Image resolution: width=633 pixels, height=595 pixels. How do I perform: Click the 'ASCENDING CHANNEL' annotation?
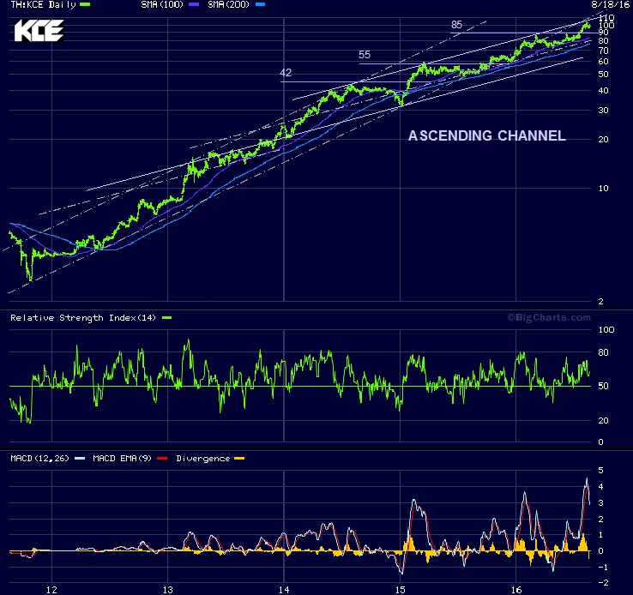pos(487,135)
